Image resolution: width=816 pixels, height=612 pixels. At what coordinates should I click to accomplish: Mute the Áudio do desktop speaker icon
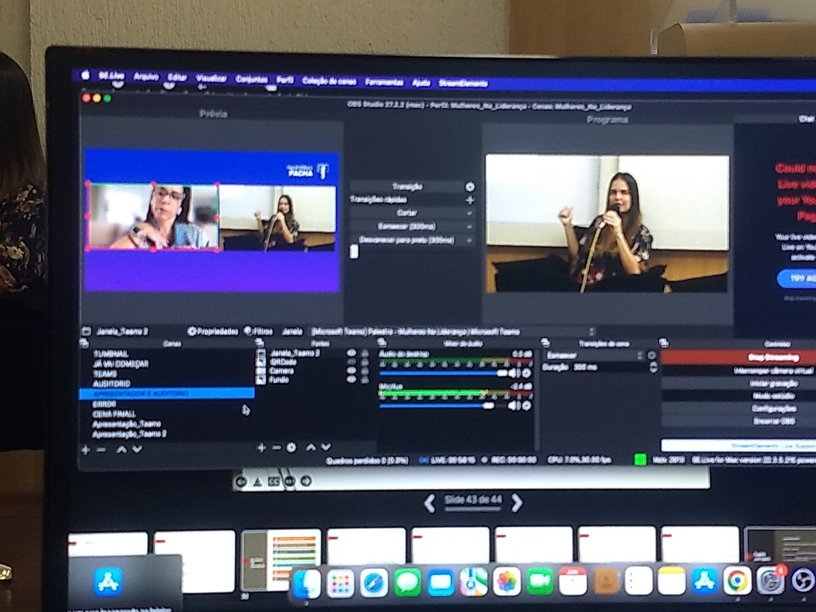pos(514,373)
